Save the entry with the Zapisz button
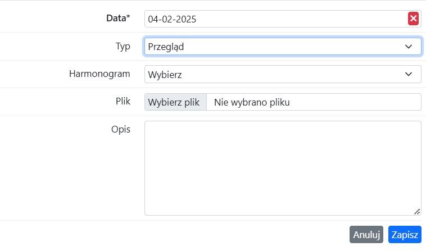Viewport: 426px width, 251px height. click(x=405, y=235)
